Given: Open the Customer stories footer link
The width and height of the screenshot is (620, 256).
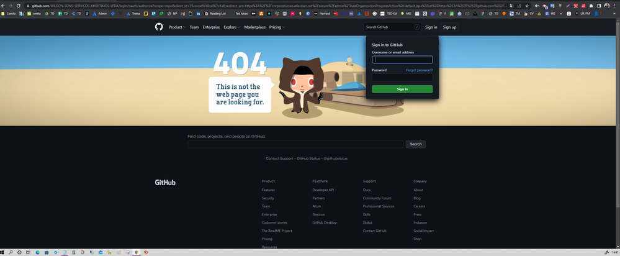Looking at the screenshot, I should 274,223.
